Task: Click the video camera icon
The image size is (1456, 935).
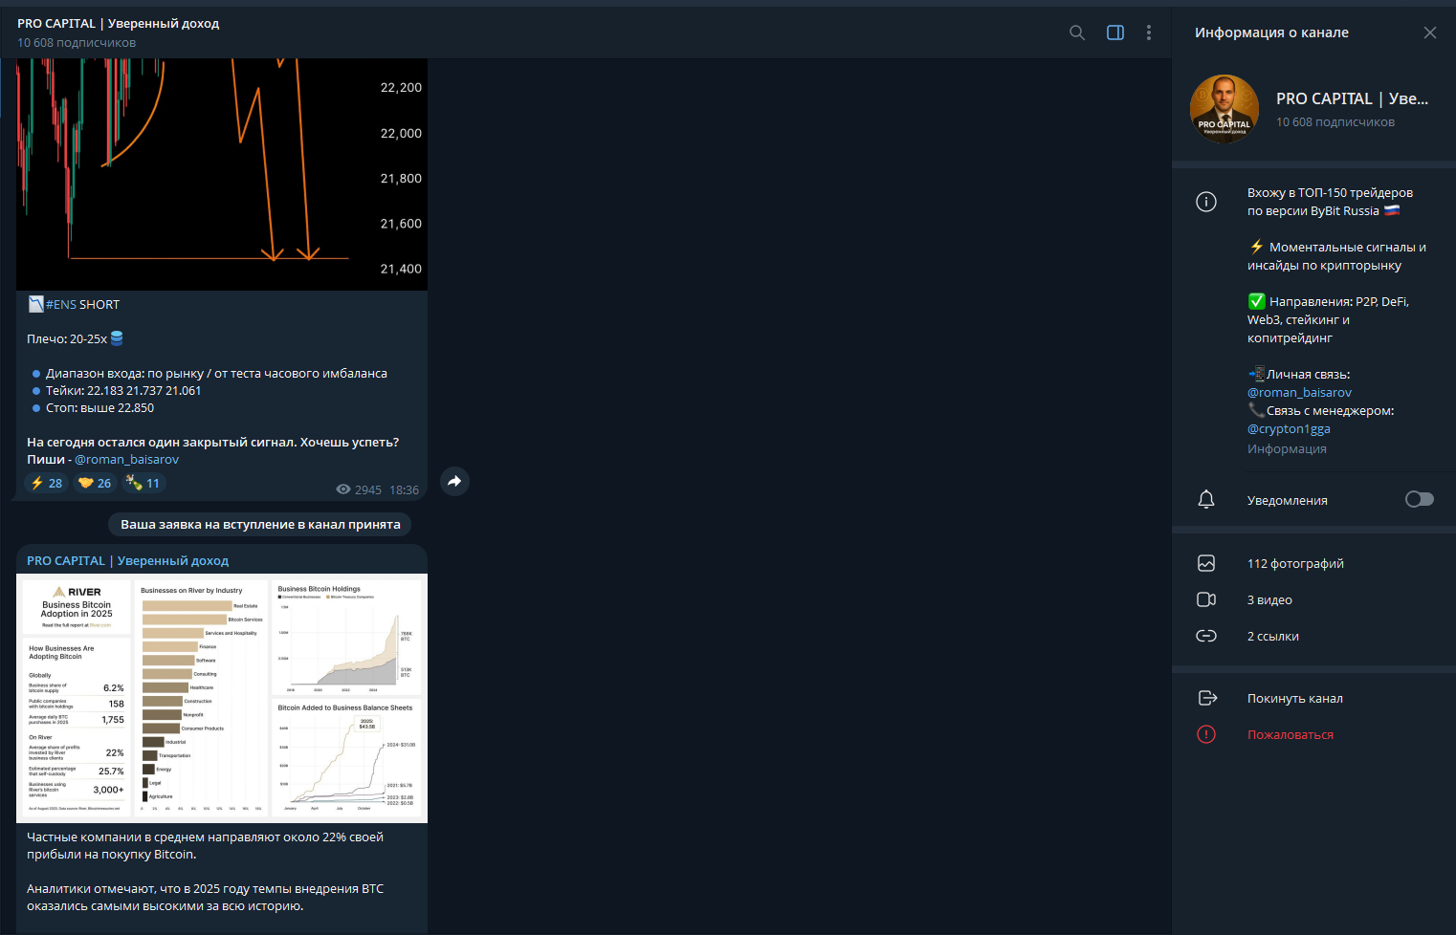Action: pyautogui.click(x=1206, y=599)
